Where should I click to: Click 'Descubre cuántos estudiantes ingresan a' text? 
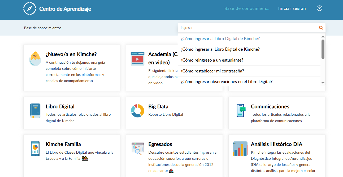(x=183, y=152)
